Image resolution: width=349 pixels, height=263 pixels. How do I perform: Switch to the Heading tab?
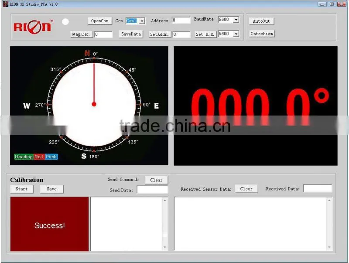click(24, 157)
